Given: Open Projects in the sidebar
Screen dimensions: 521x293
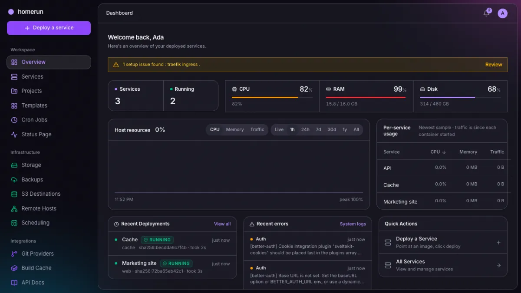Looking at the screenshot, I should click(x=49, y=91).
